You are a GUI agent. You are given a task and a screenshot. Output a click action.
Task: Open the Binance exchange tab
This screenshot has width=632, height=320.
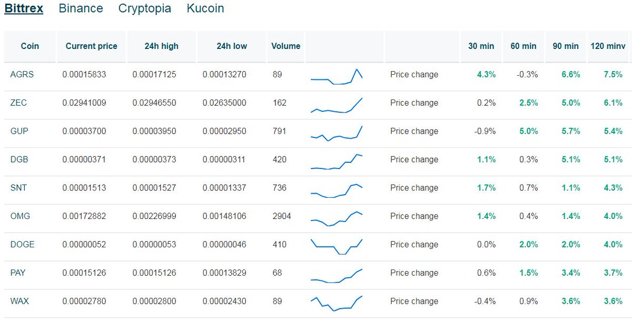point(81,8)
